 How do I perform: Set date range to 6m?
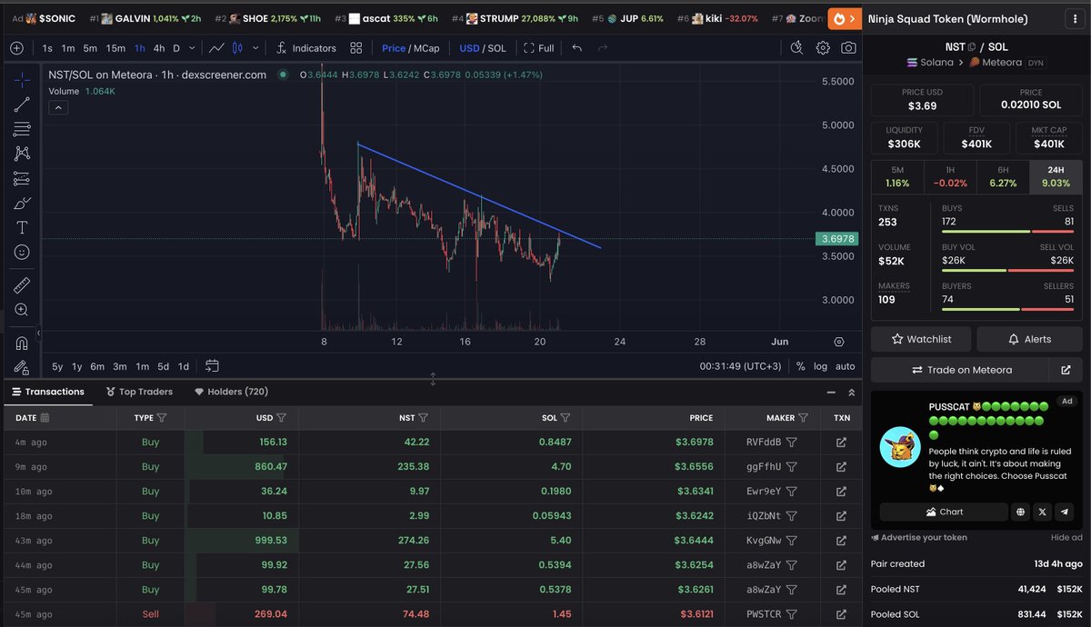[97, 366]
